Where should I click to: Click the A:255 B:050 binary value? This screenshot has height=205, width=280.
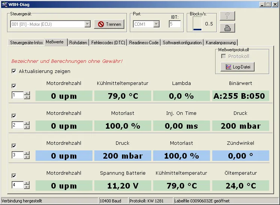pyautogui.click(x=241, y=96)
